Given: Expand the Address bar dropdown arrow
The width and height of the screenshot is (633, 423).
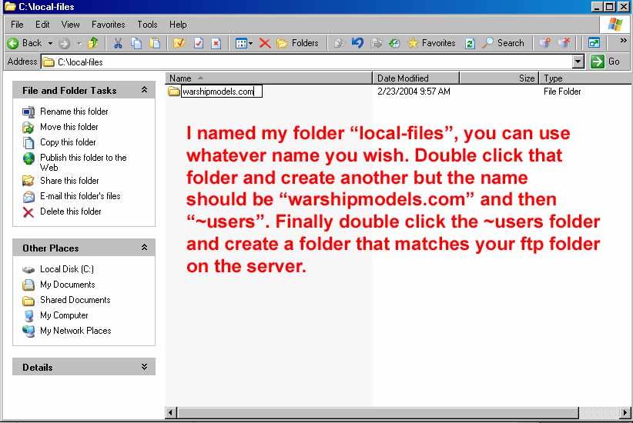Looking at the screenshot, I should [578, 62].
